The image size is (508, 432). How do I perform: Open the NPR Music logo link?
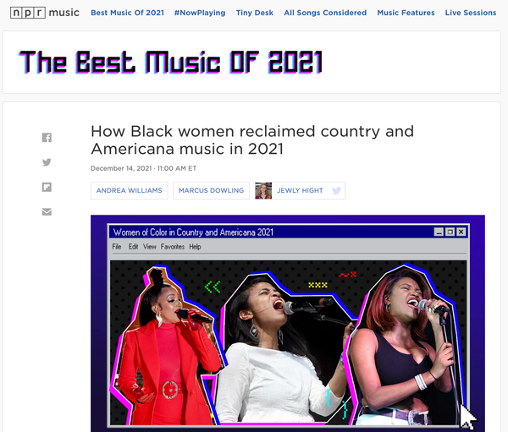[45, 13]
